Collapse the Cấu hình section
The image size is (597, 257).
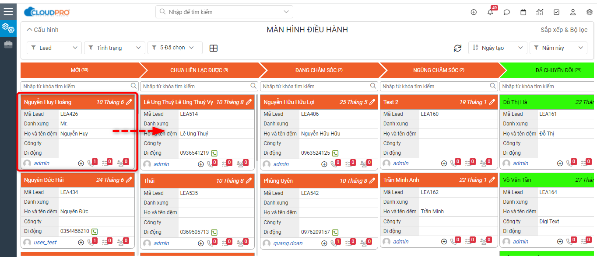[x=42, y=30]
